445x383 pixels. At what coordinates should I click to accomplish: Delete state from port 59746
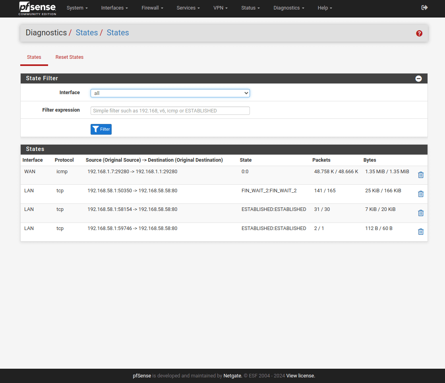point(421,232)
